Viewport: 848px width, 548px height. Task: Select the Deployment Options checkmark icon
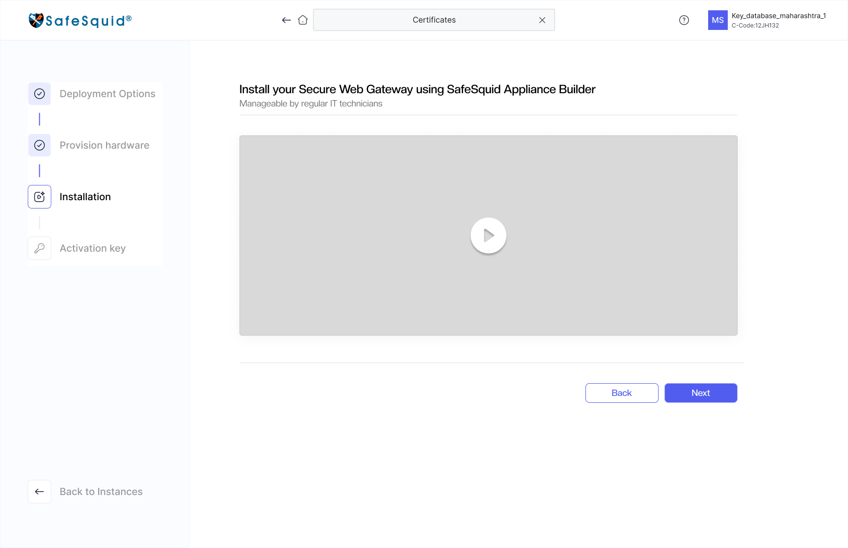pos(40,94)
